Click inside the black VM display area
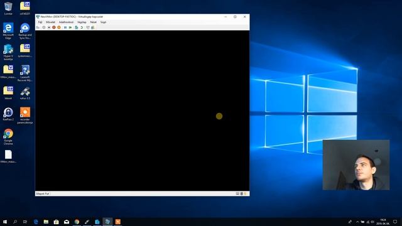 143,110
